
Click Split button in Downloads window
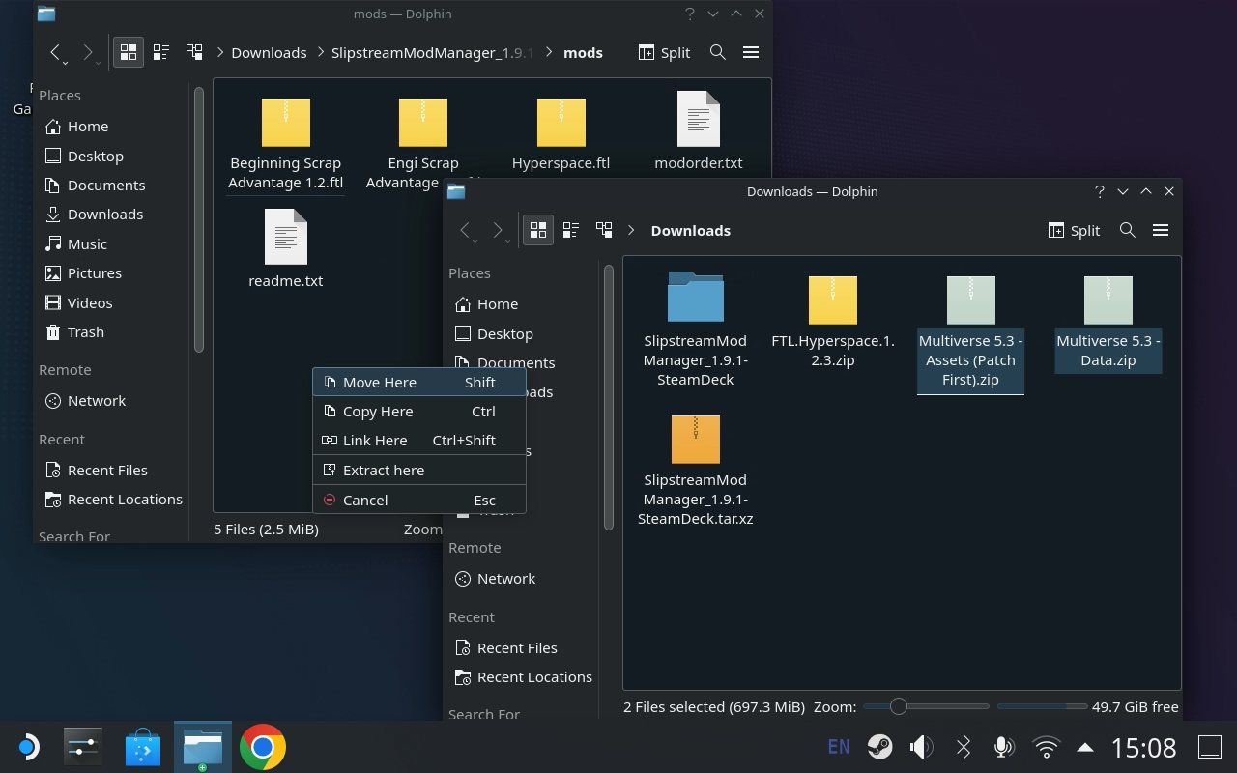coord(1074,230)
